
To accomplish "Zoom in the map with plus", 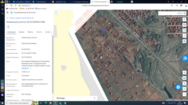I will click(x=184, y=89).
